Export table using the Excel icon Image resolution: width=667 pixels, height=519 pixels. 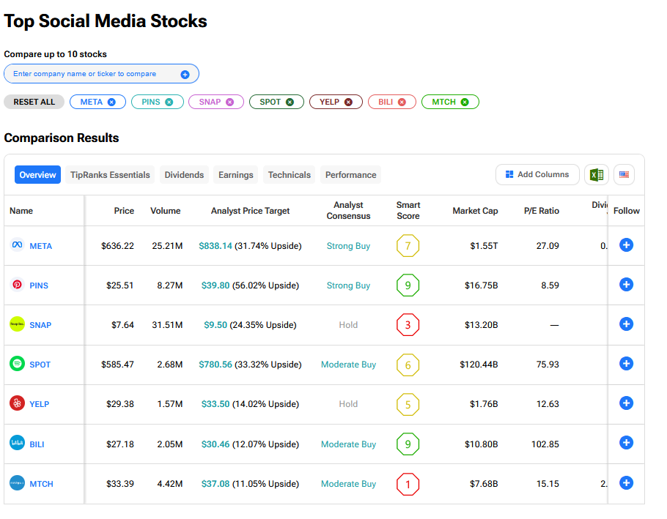pos(597,175)
